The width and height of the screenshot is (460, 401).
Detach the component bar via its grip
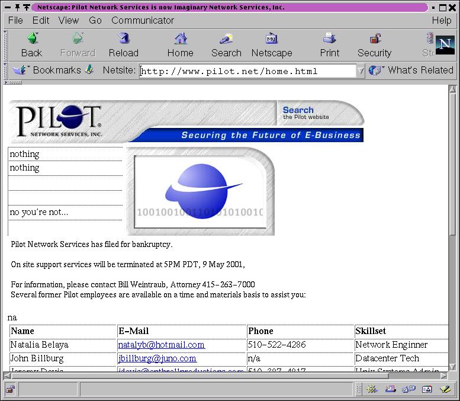click(x=359, y=390)
